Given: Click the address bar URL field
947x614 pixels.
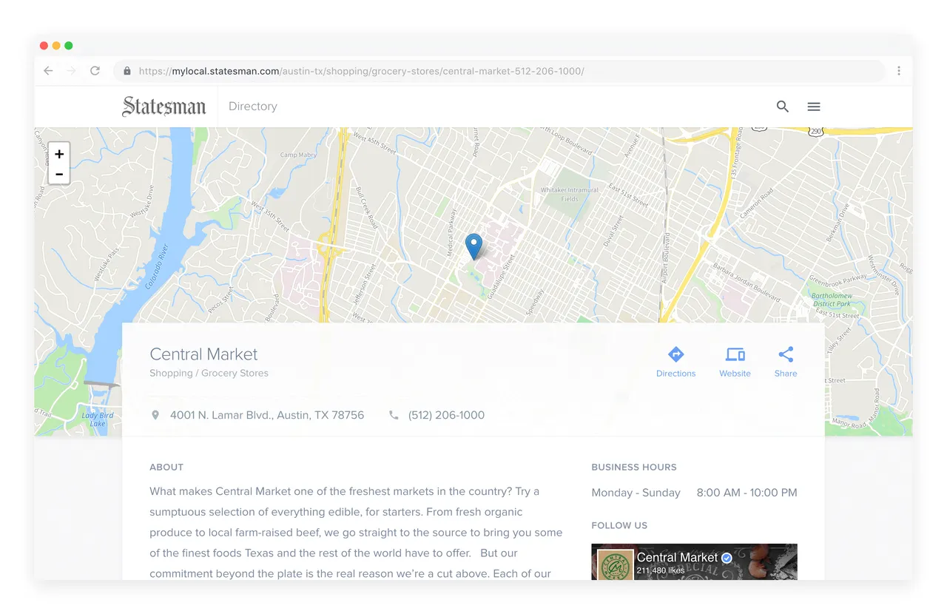Looking at the screenshot, I should (499, 71).
